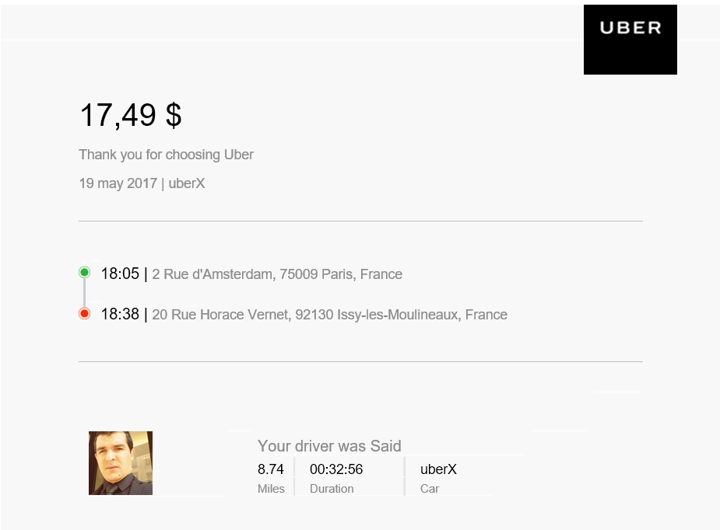Screen dimensions: 720x530
Task: Click the green pickup location dot
Action: pyautogui.click(x=85, y=272)
